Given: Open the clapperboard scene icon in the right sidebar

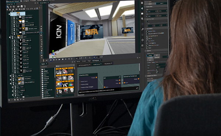Looking at the screenshot, I should (x=142, y=13).
